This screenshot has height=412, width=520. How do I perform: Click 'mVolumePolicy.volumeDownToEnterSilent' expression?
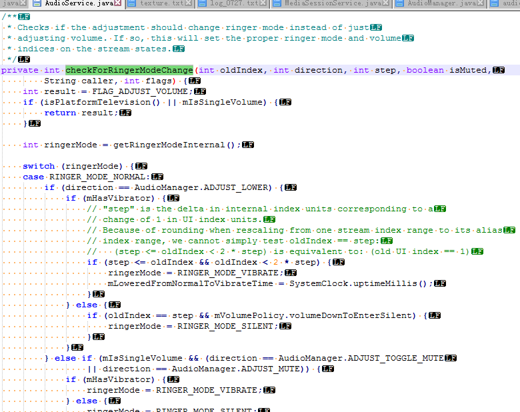pyautogui.click(x=313, y=315)
